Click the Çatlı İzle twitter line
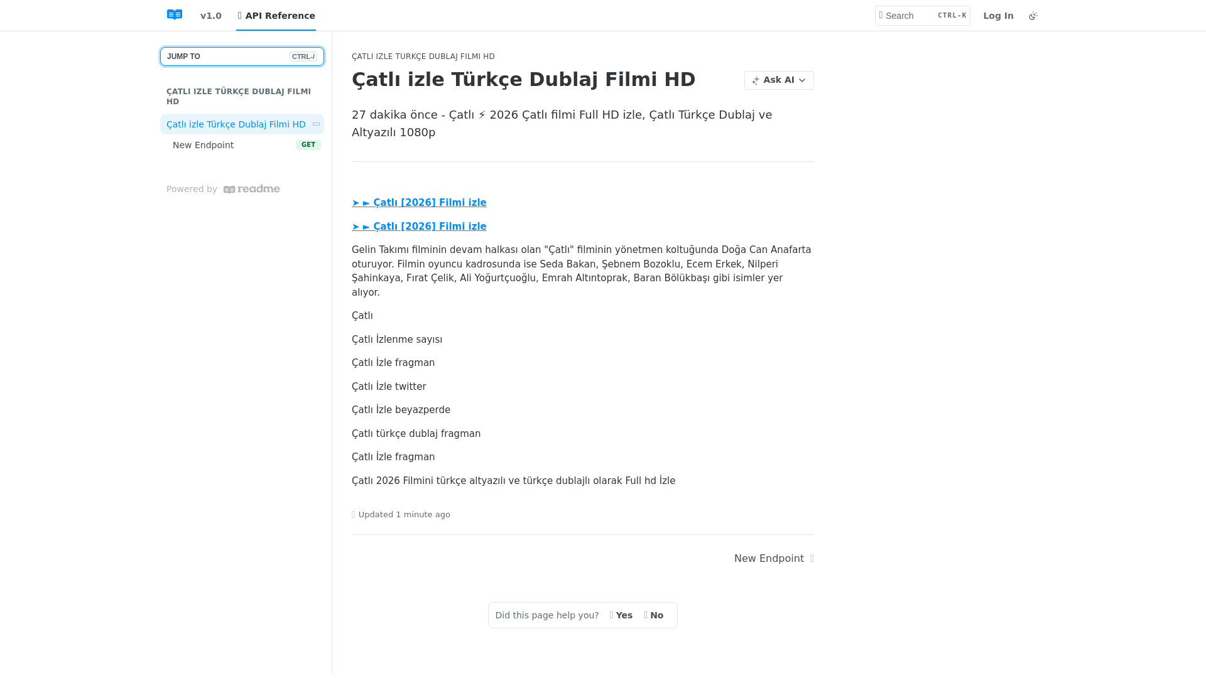 pyautogui.click(x=389, y=387)
